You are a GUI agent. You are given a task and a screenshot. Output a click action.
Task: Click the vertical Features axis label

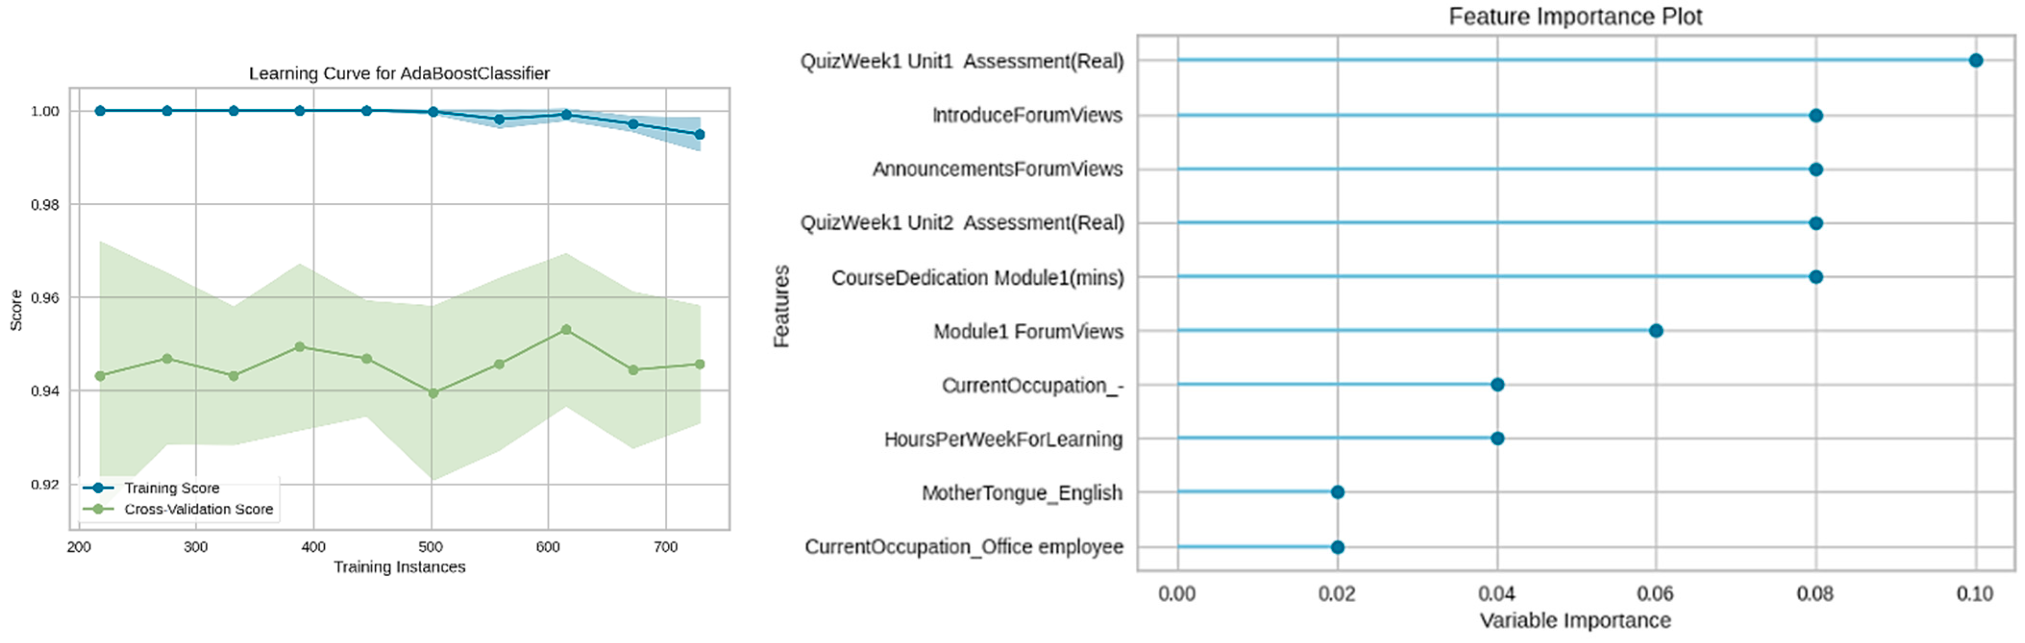coord(781,306)
